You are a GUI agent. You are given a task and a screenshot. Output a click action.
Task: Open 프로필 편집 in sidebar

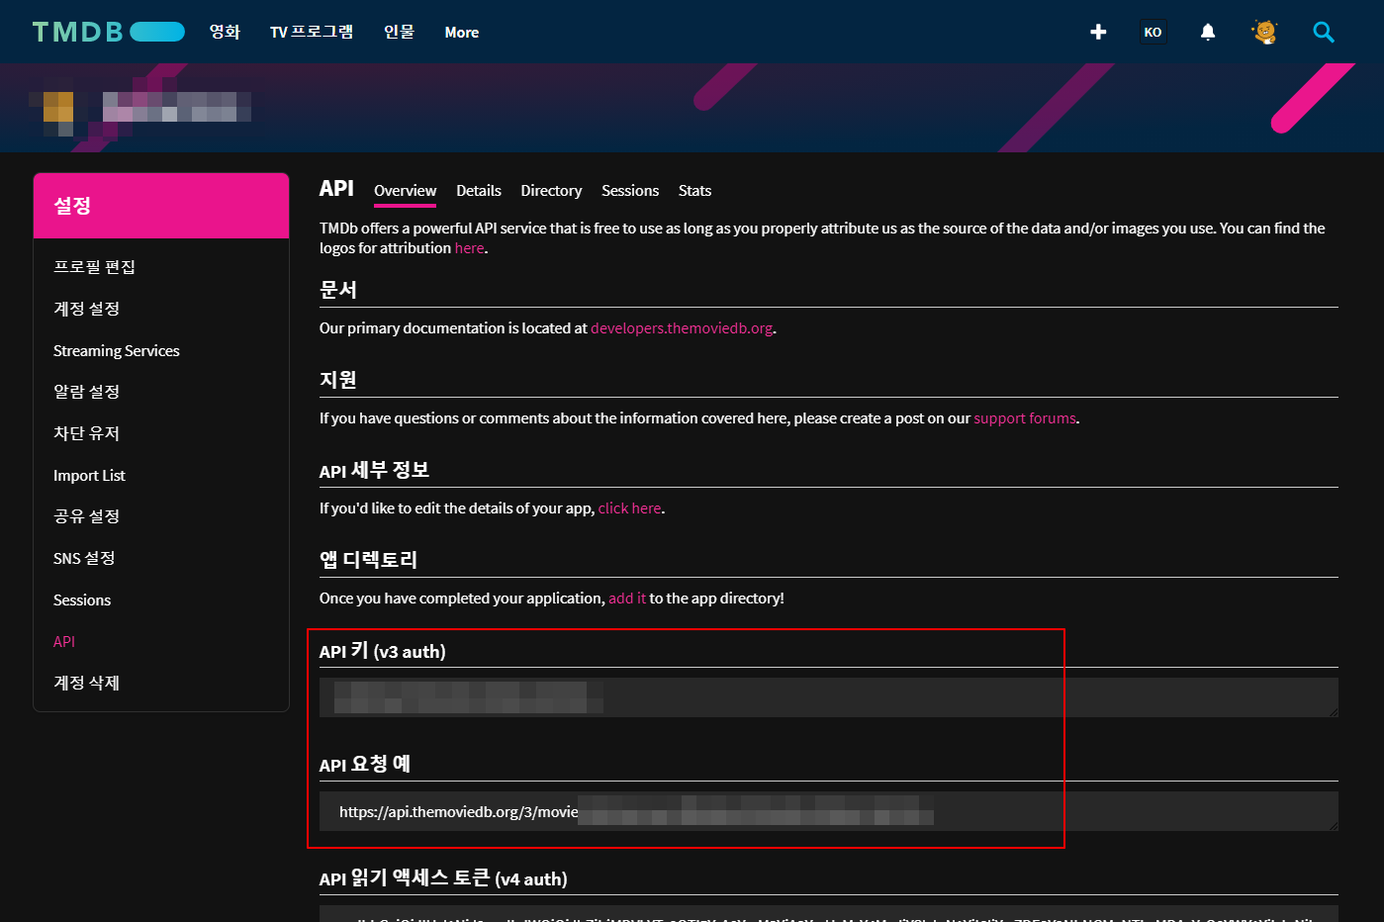pyautogui.click(x=94, y=267)
